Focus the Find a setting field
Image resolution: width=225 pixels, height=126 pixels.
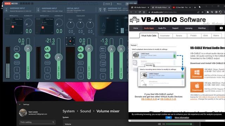(x=37, y=122)
